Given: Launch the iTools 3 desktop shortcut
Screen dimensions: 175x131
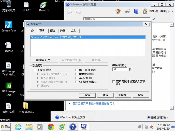Looking at the screenshot, I should 44,7.
